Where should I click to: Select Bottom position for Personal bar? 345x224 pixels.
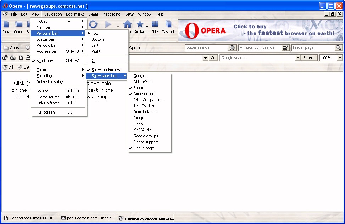pyautogui.click(x=98, y=39)
